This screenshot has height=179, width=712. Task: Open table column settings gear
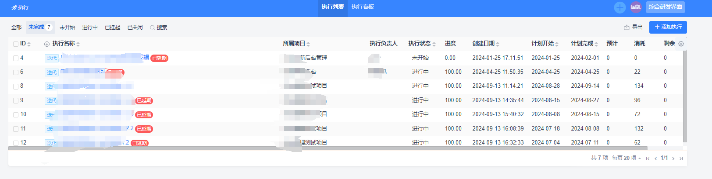coord(681,44)
